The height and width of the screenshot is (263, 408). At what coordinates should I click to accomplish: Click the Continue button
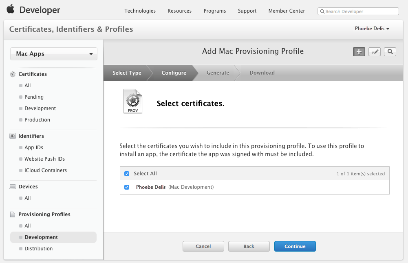point(295,246)
